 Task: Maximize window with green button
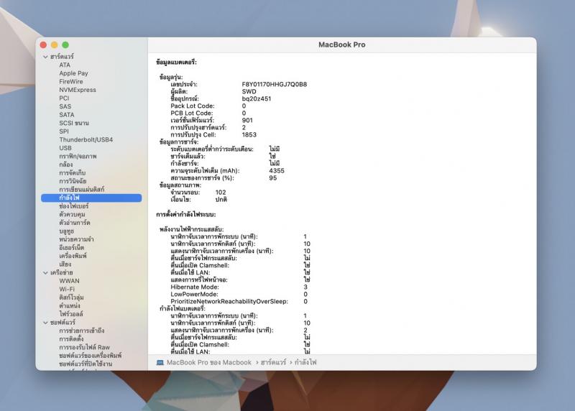(x=65, y=45)
